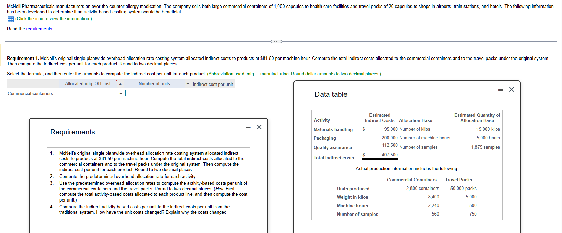Click the '1,875 samples' quantity

(485, 147)
